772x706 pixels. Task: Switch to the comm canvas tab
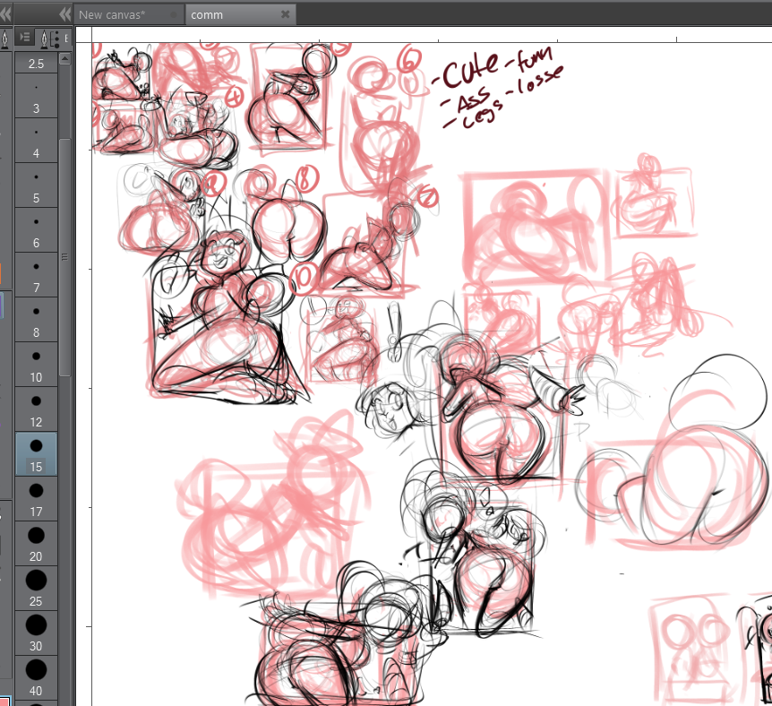point(240,14)
